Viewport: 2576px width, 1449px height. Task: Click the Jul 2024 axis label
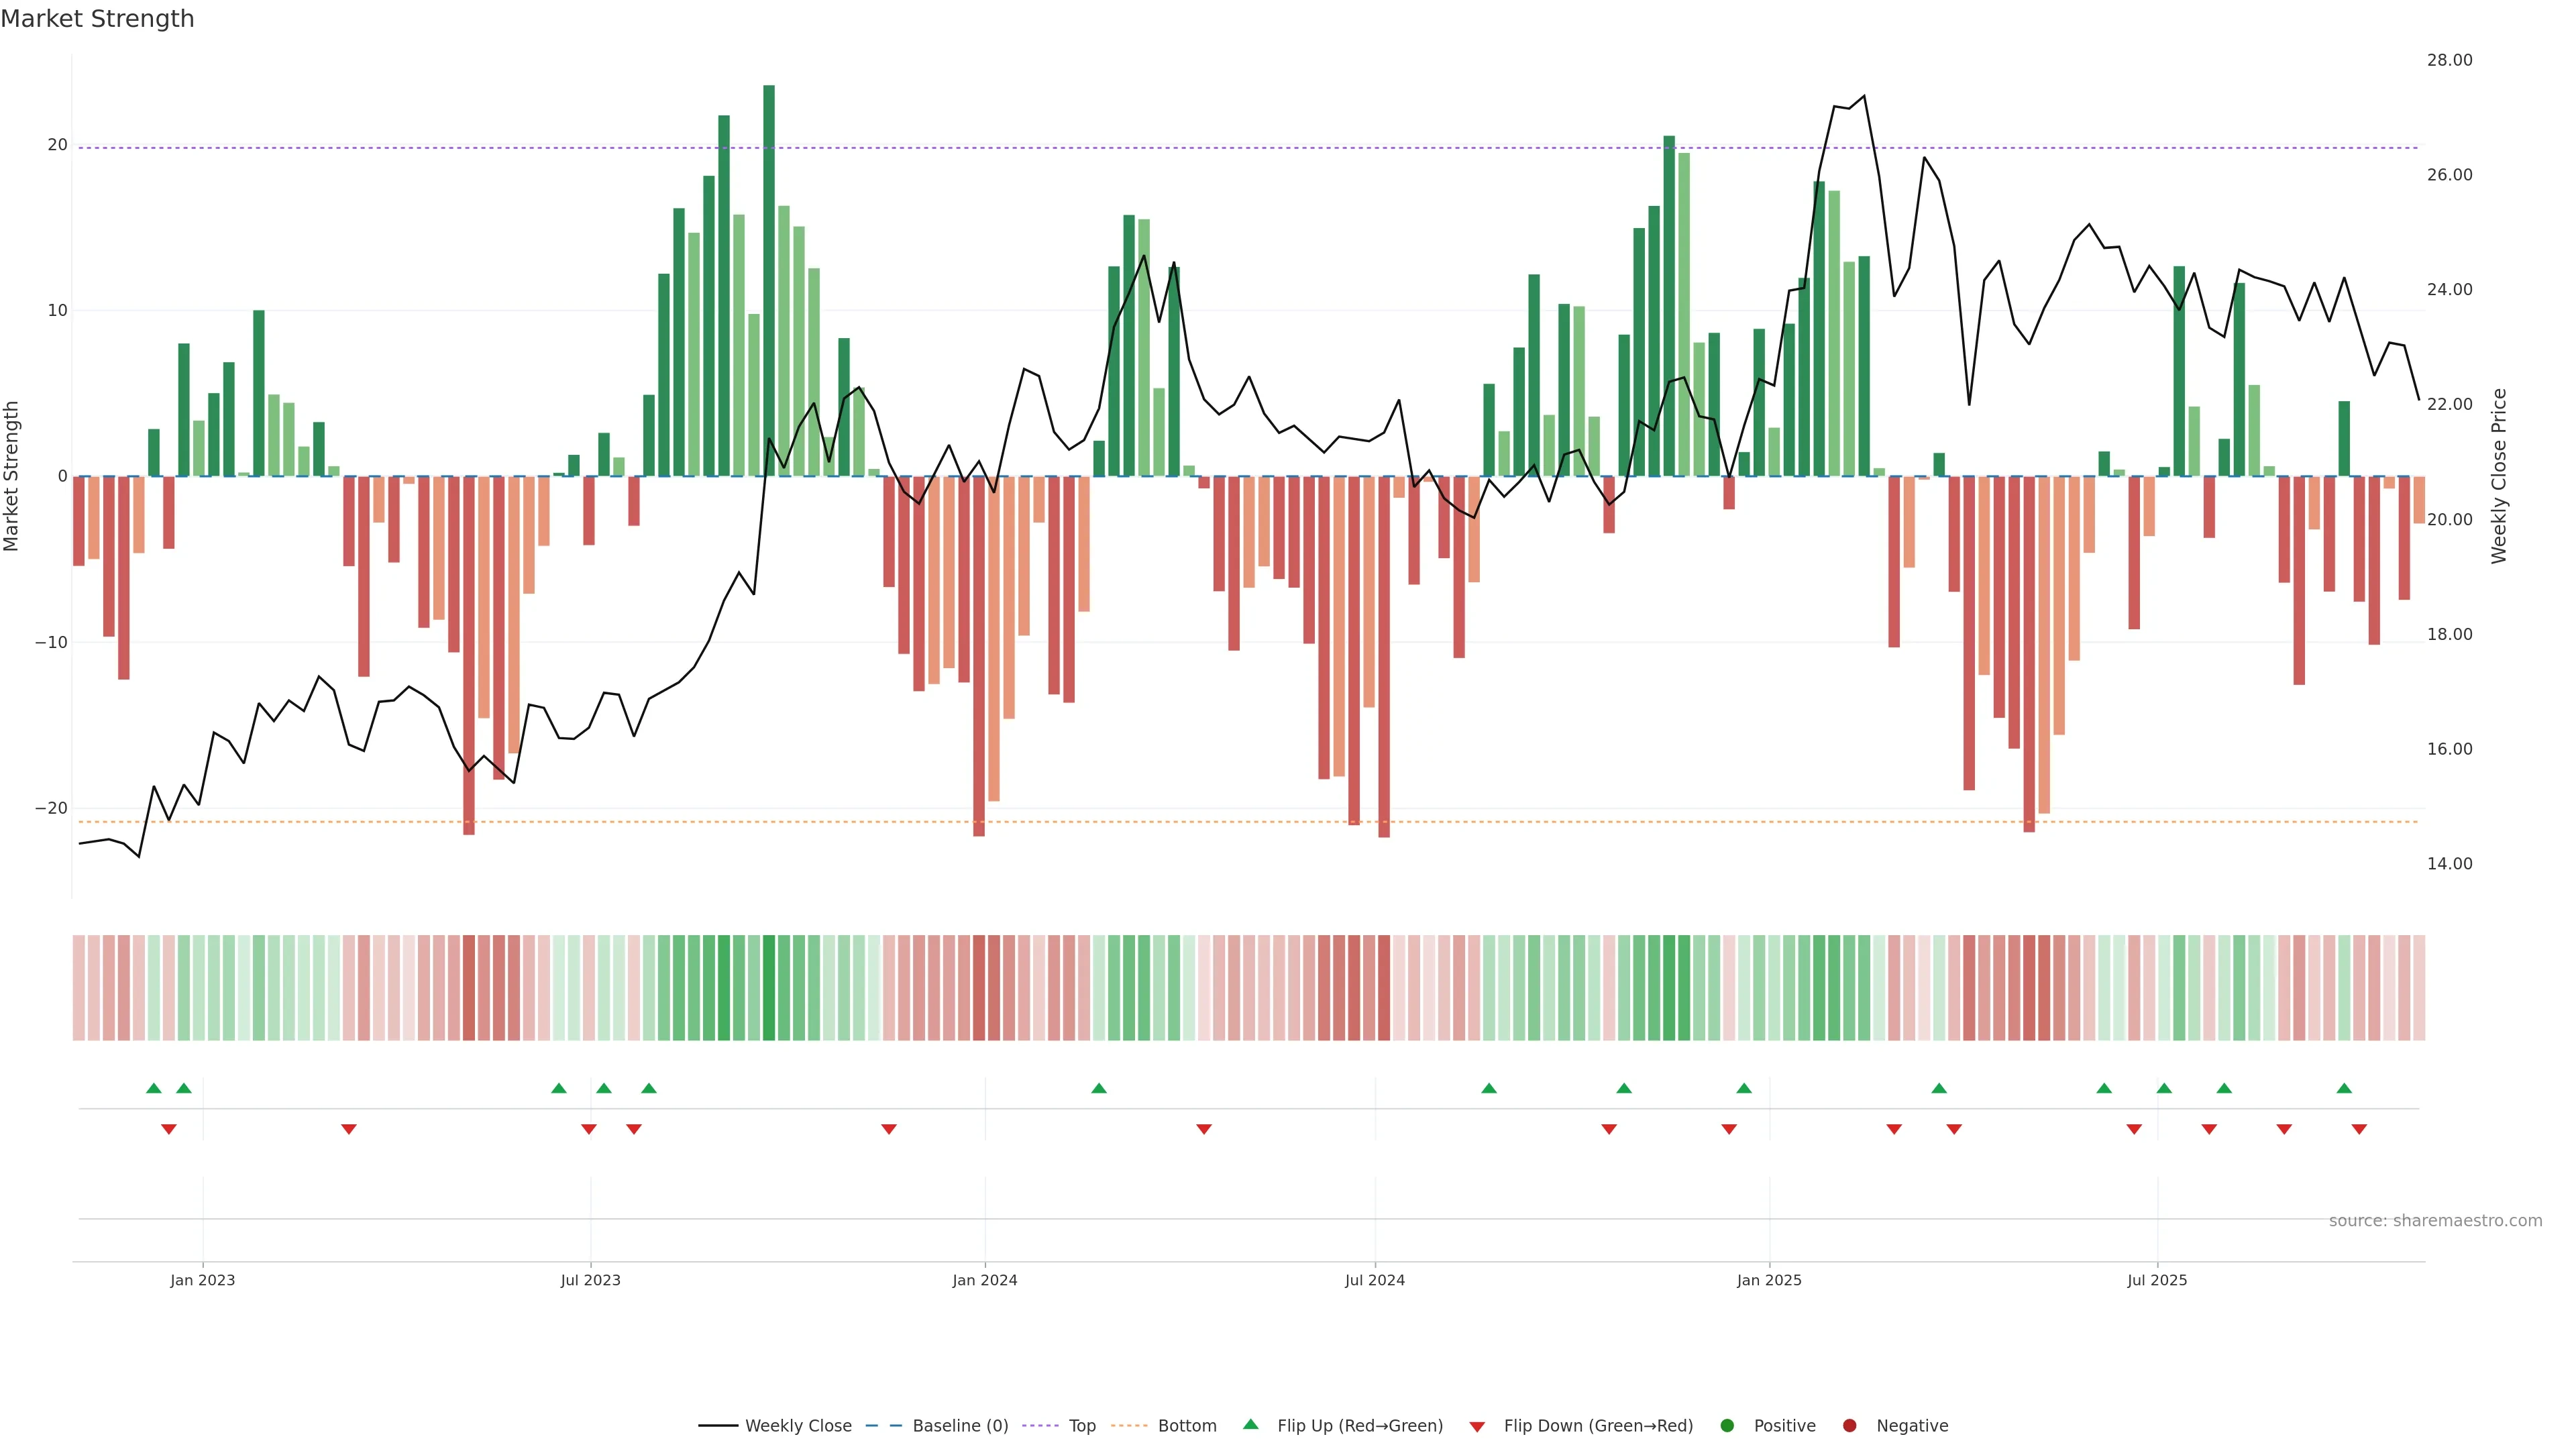(x=1375, y=1280)
